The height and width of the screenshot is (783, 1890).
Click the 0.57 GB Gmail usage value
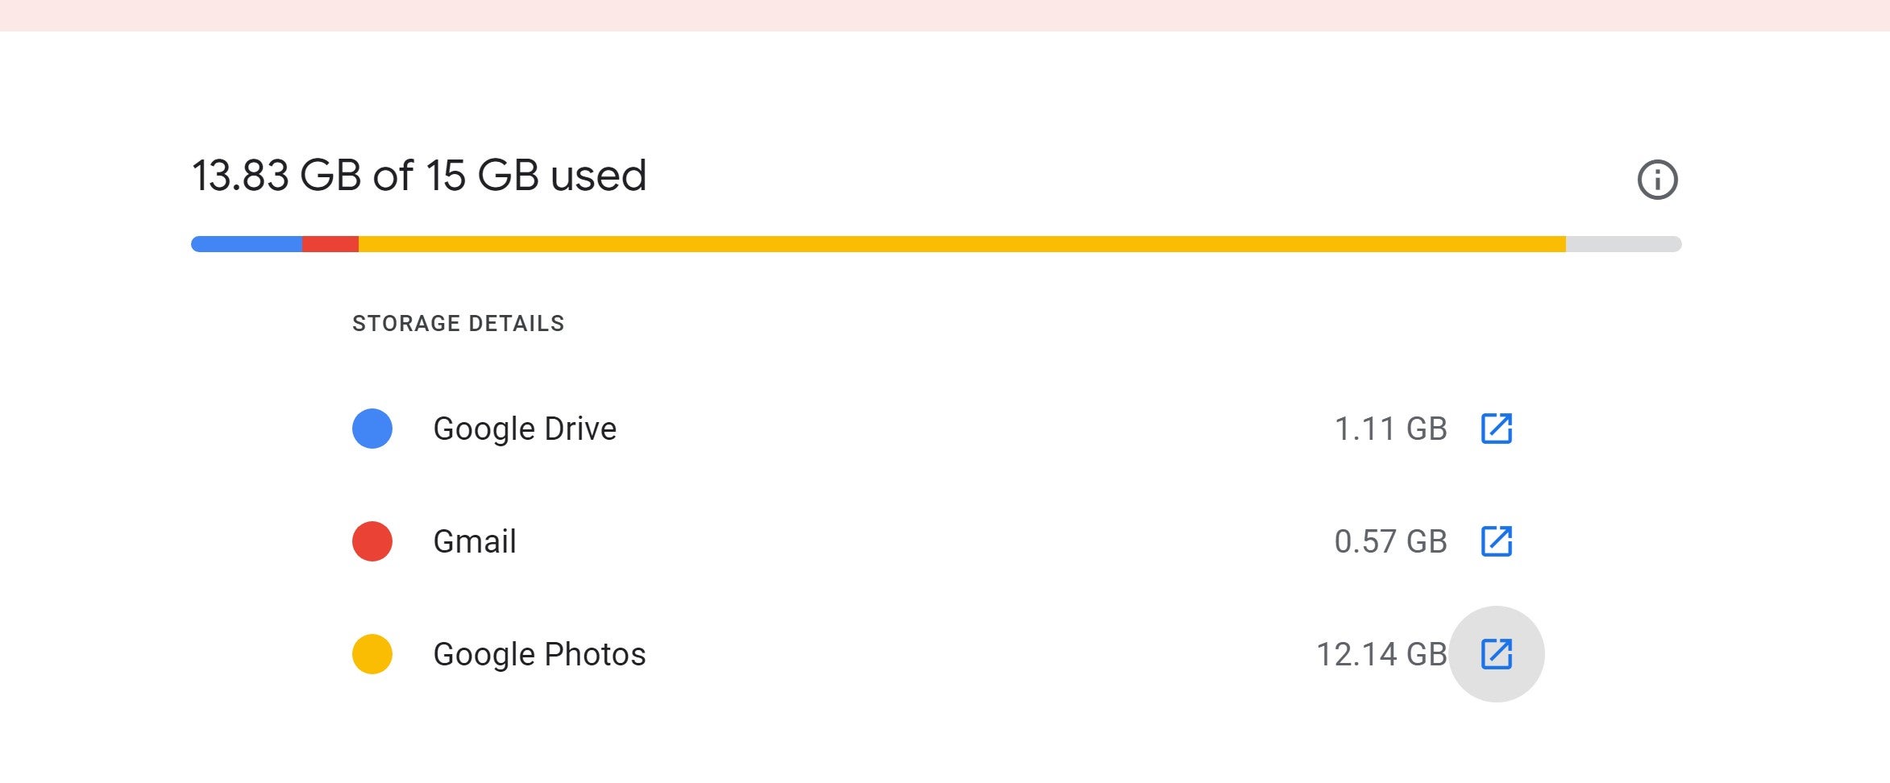point(1391,541)
